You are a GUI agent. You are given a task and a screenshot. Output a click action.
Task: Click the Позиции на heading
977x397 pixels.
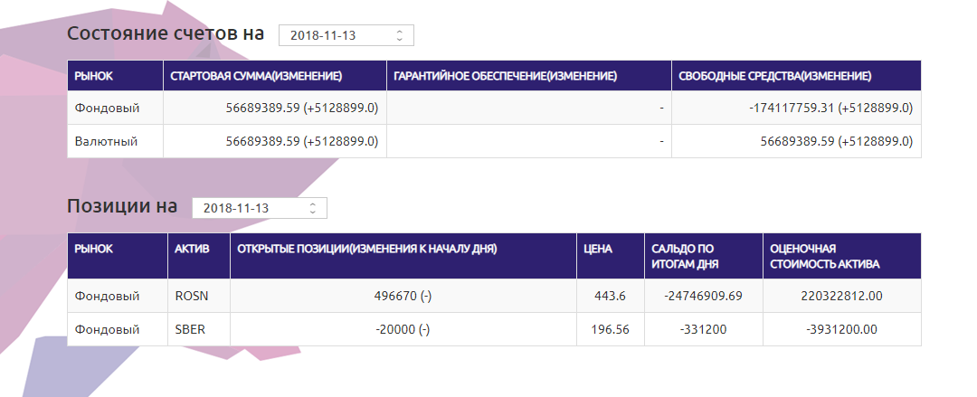click(x=122, y=206)
